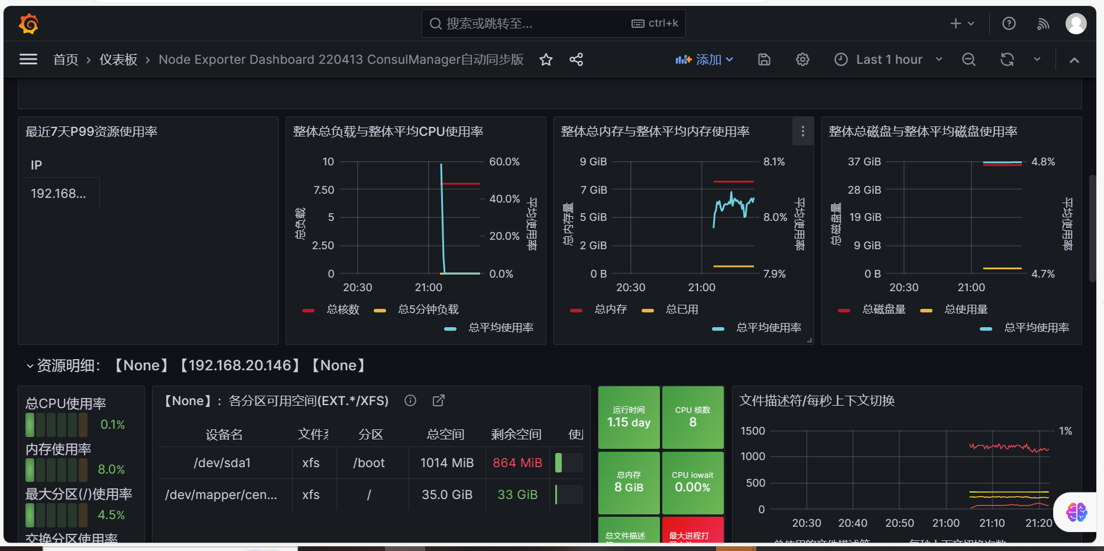Image resolution: width=1104 pixels, height=551 pixels.
Task: Collapse the top toolbar with chevron
Action: 1074,60
